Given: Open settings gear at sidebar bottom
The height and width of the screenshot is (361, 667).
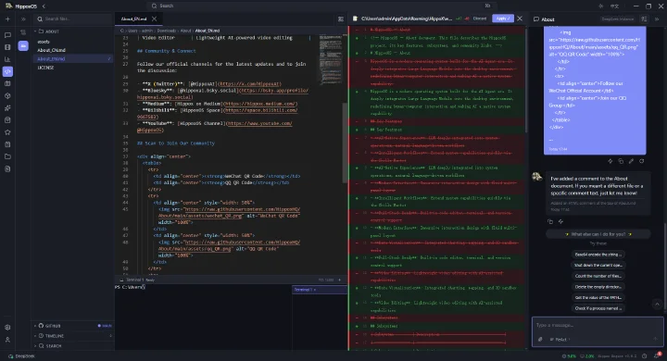Looking at the screenshot, I should coord(7,328).
